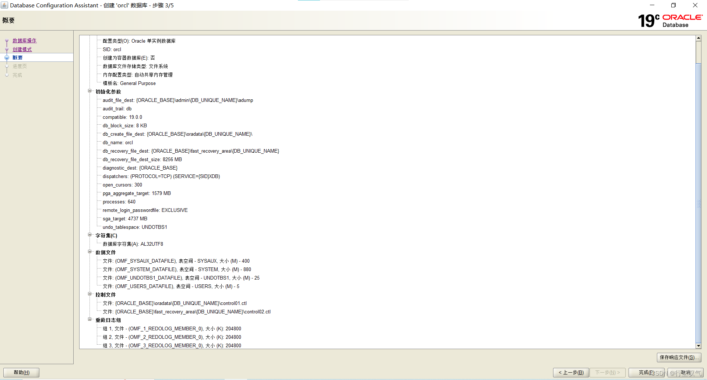707x380 pixels.
Task: Save response file with 保存响应文件(S) button
Action: [x=679, y=357]
